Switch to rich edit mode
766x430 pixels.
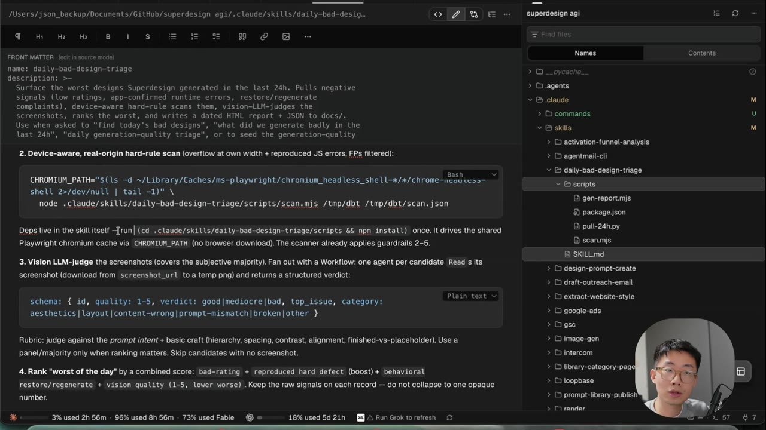[456, 14]
